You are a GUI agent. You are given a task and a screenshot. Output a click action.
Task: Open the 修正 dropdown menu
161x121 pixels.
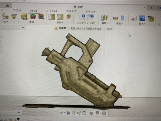point(60,23)
